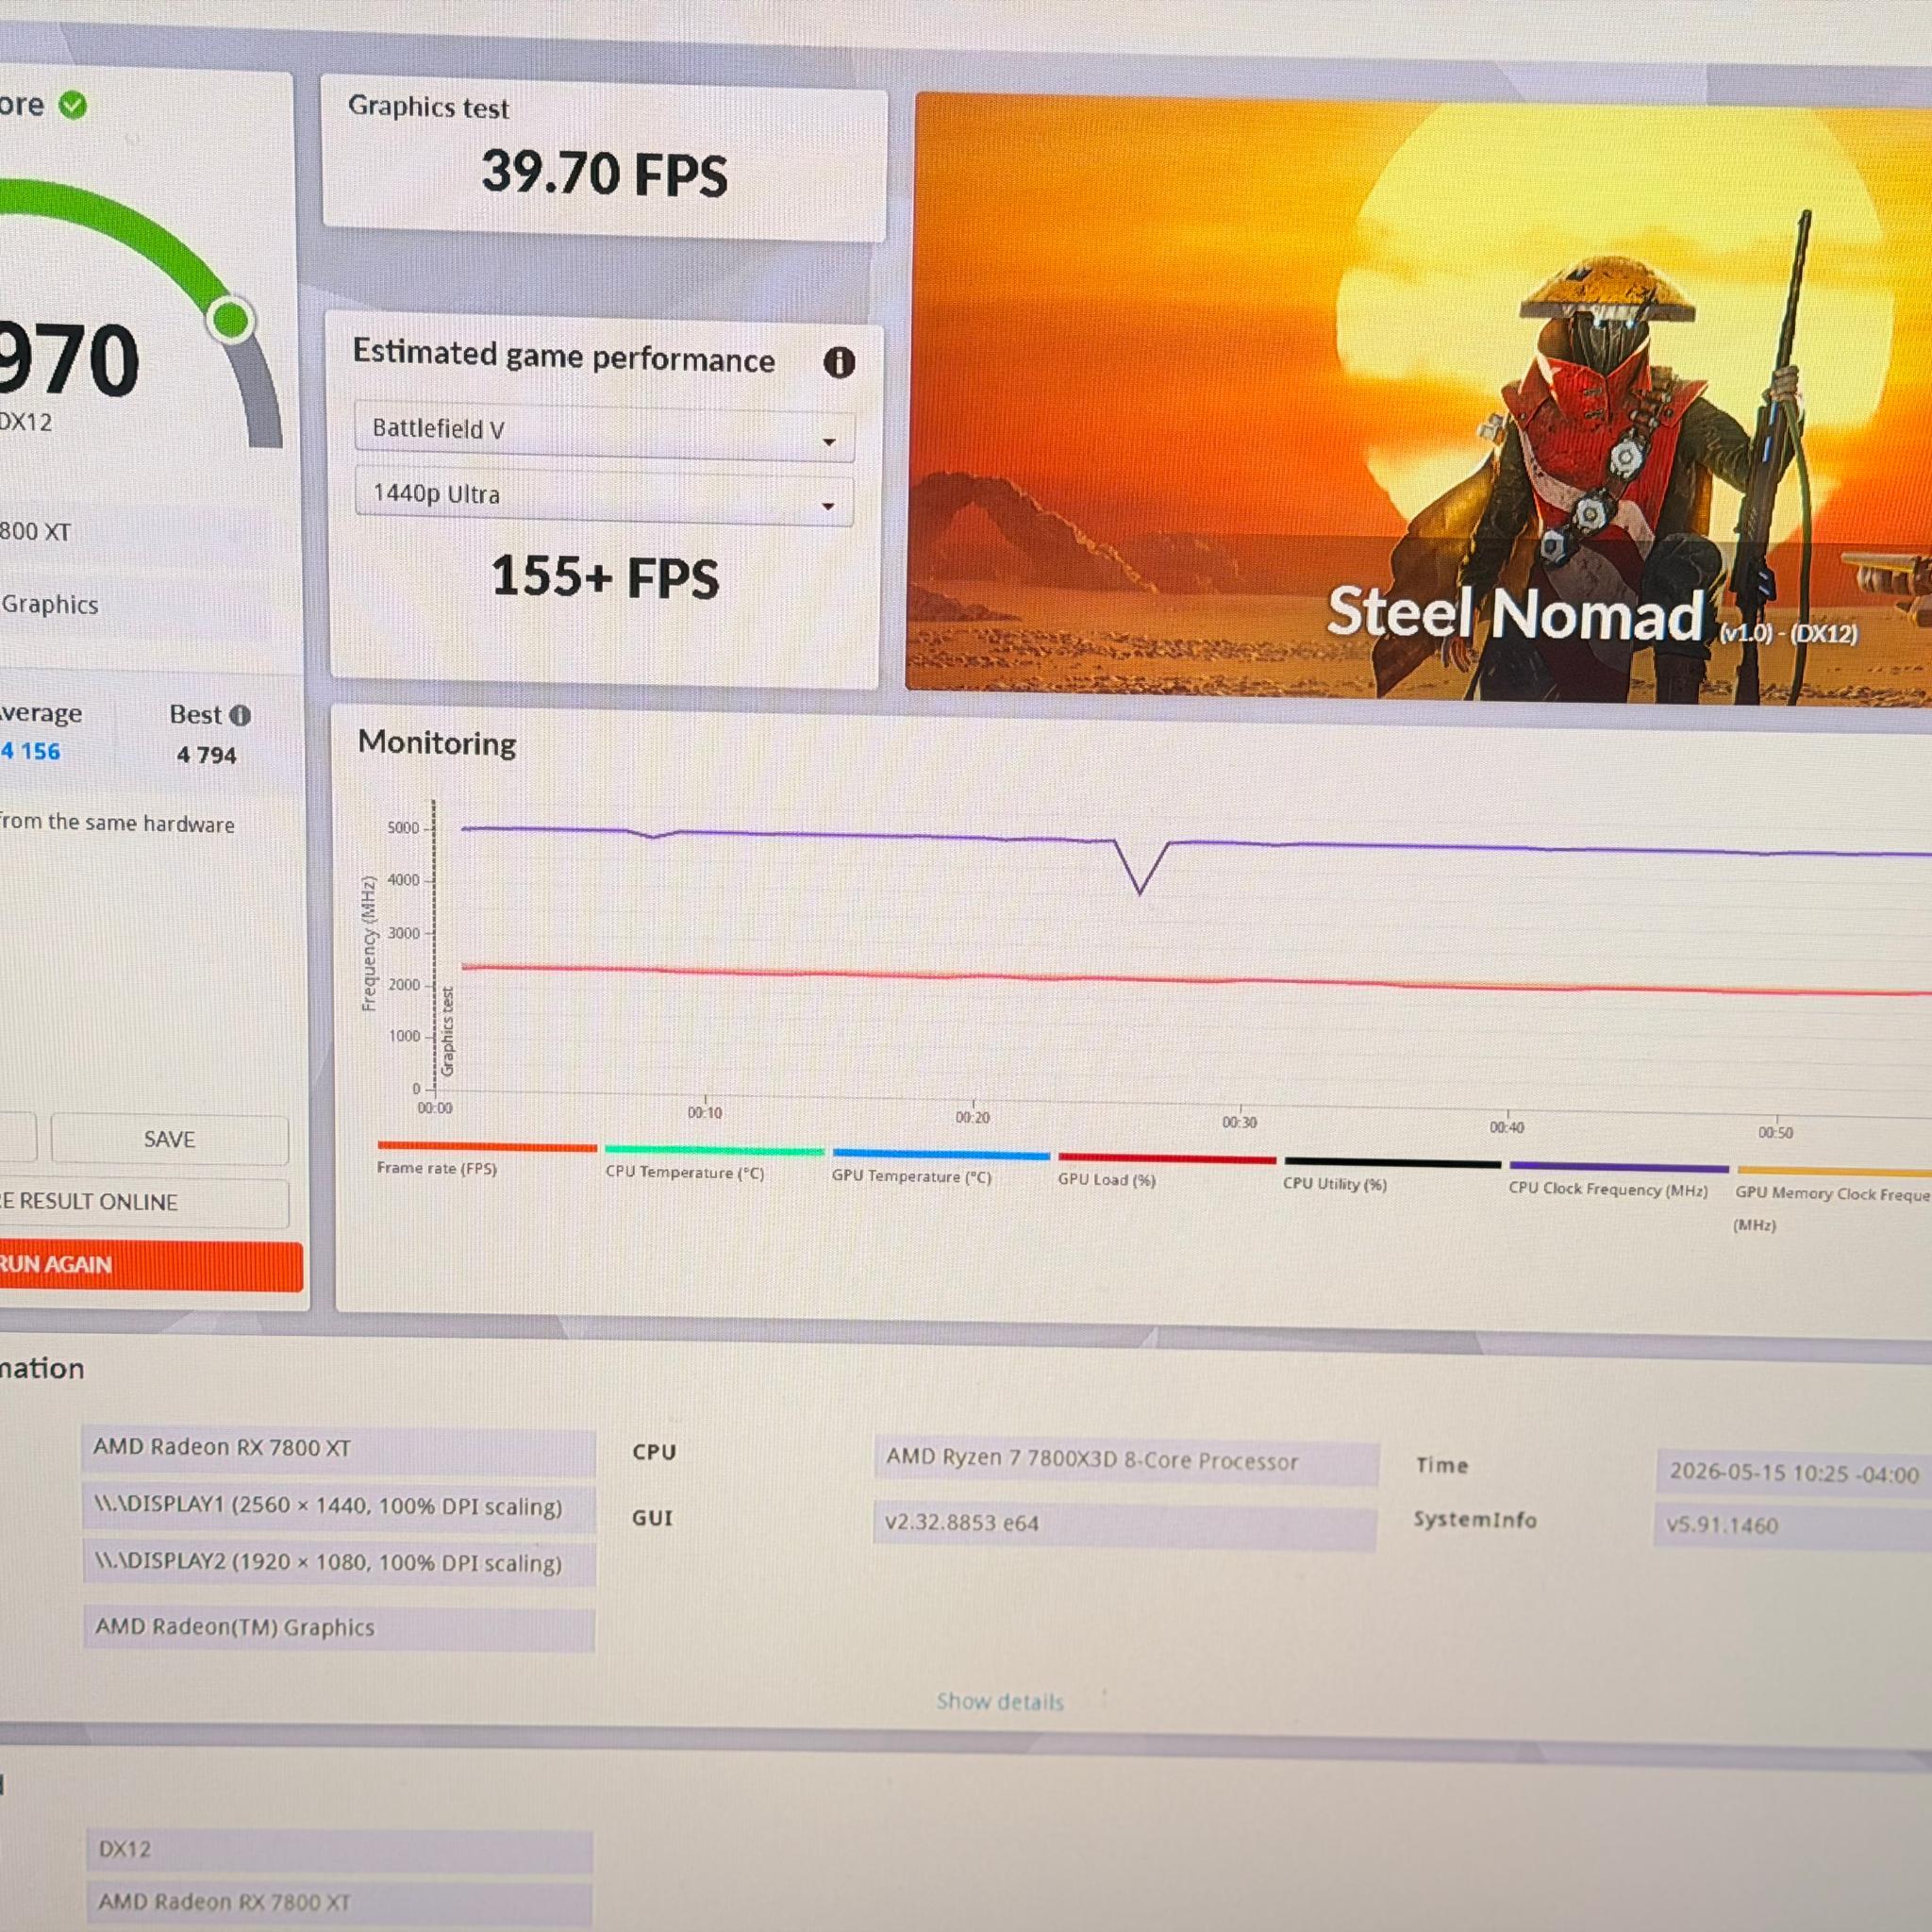Click the Steel Nomad benchmark banner image

click(x=1418, y=398)
